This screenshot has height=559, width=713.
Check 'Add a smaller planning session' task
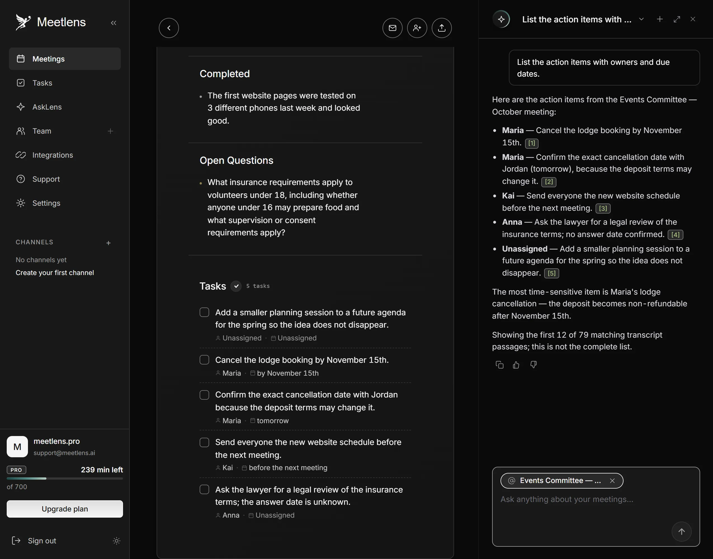pos(204,312)
